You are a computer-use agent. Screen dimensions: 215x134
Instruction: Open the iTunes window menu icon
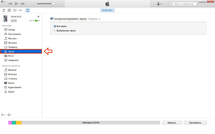(x=3, y=2)
